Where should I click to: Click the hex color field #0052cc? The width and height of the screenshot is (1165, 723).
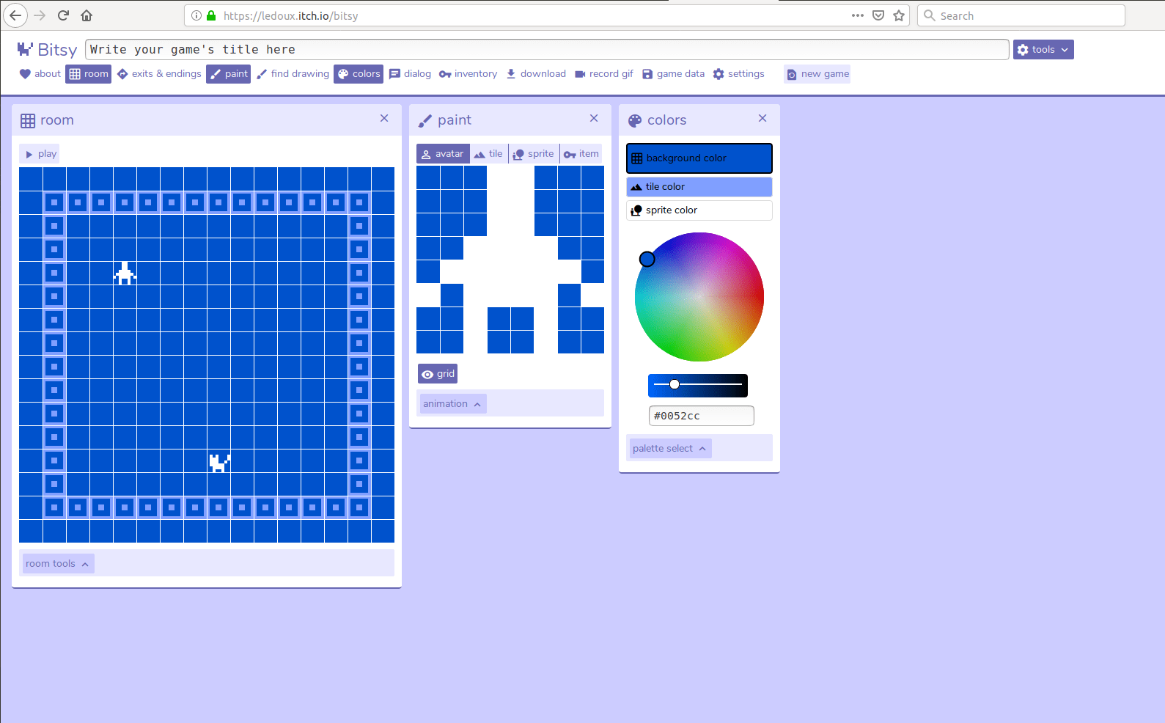(x=702, y=416)
